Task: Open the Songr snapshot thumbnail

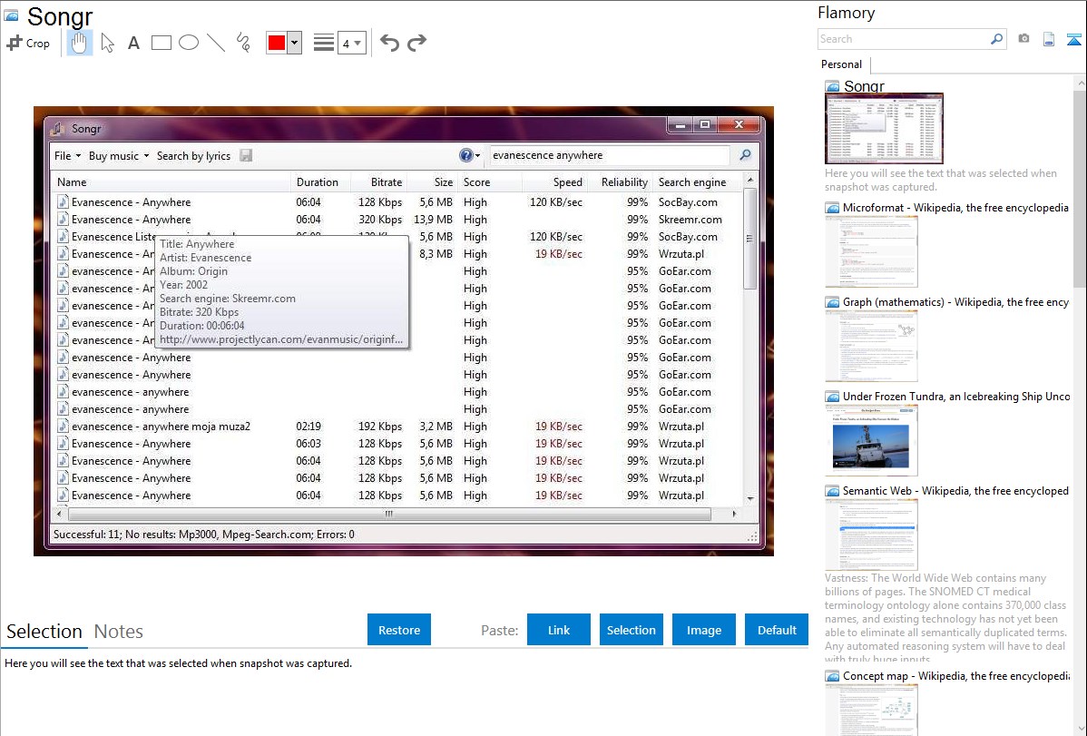Action: tap(884, 128)
